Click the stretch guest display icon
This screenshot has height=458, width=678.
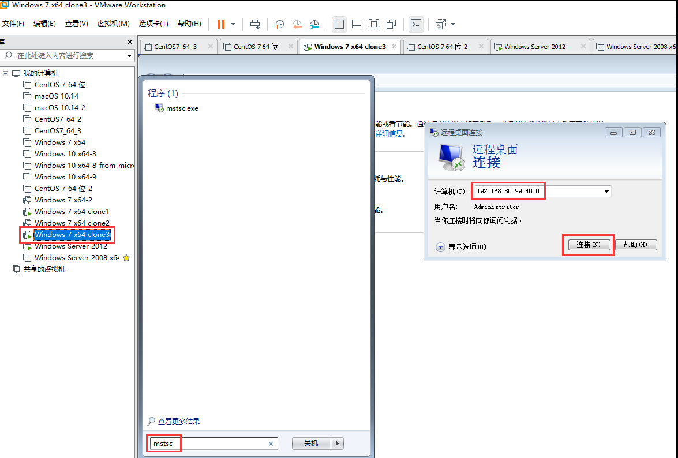click(x=441, y=24)
